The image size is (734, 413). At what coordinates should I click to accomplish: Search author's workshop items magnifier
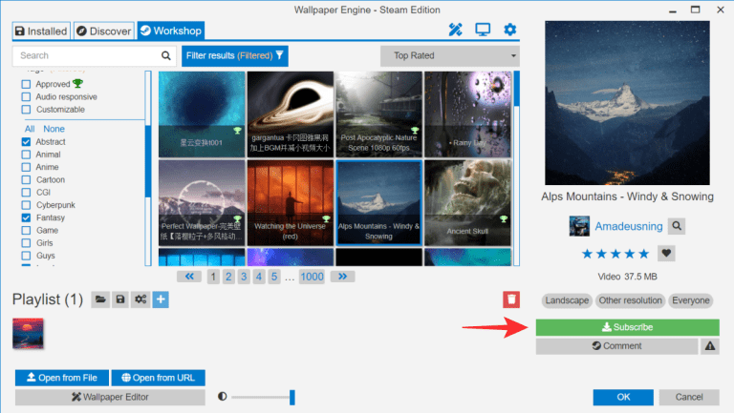[677, 226]
